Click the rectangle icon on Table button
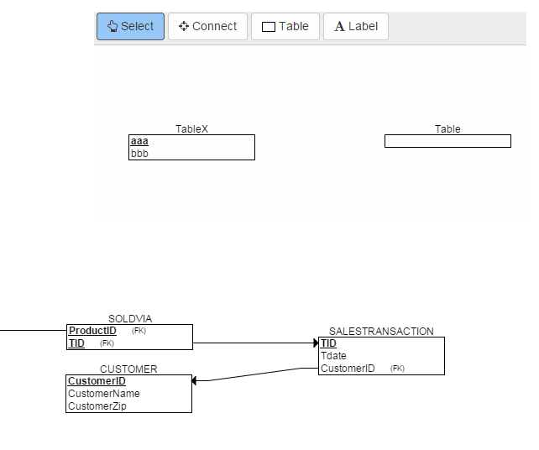This screenshot has width=539, height=450. click(269, 27)
